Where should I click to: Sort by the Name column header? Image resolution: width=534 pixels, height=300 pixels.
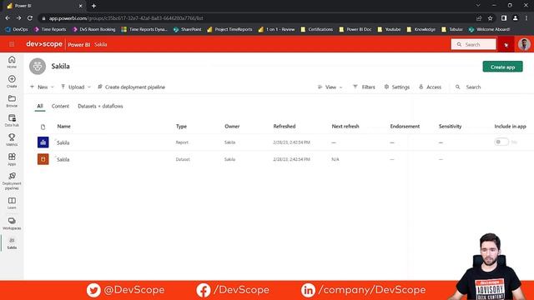(x=63, y=126)
